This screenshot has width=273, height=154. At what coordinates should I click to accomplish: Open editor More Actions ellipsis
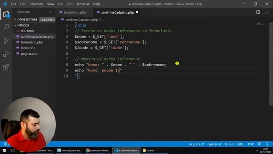pyautogui.click(x=266, y=12)
